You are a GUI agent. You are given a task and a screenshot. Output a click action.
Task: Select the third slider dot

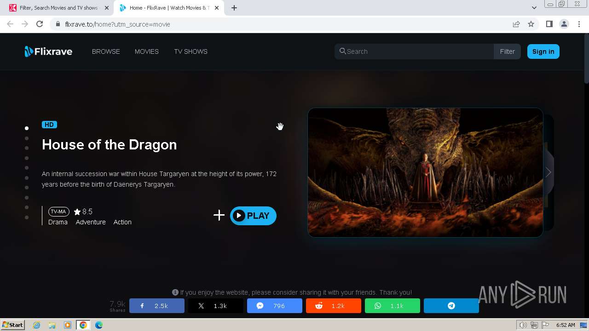click(27, 148)
